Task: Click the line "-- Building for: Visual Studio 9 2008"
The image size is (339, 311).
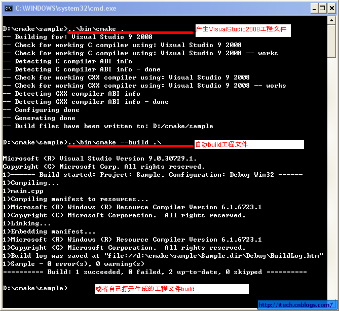Action: point(78,37)
